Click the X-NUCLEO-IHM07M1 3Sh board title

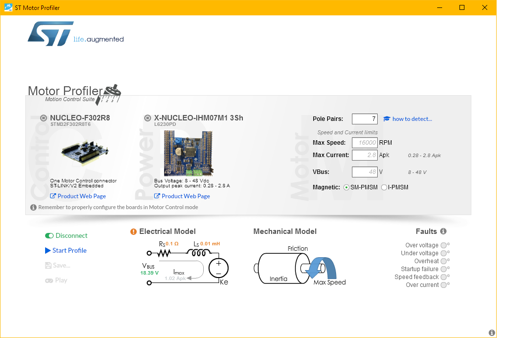[199, 118]
